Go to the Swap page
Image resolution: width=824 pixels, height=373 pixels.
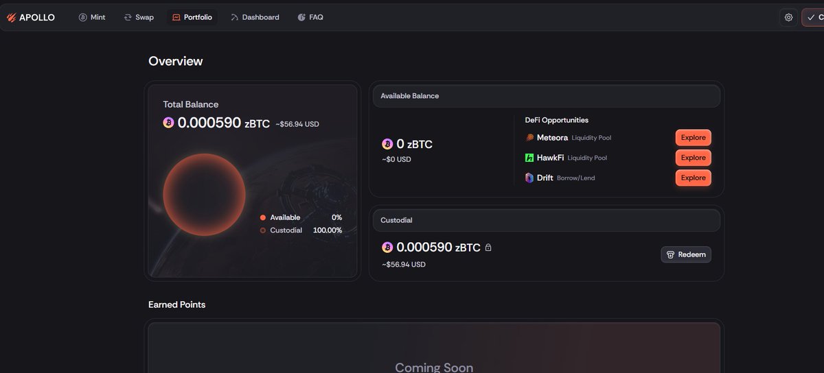pos(139,17)
